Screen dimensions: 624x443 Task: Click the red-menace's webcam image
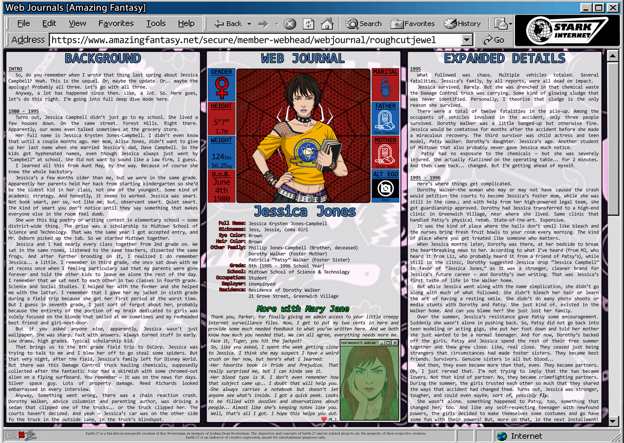[x=369, y=383]
